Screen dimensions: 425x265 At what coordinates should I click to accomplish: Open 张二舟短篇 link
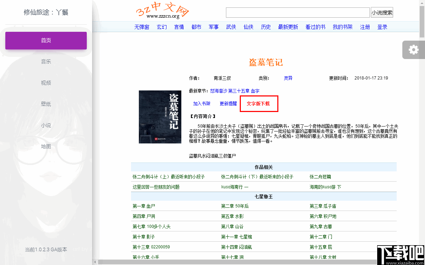[321, 177]
